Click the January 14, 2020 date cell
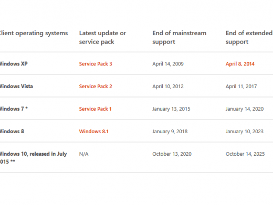 coord(245,109)
